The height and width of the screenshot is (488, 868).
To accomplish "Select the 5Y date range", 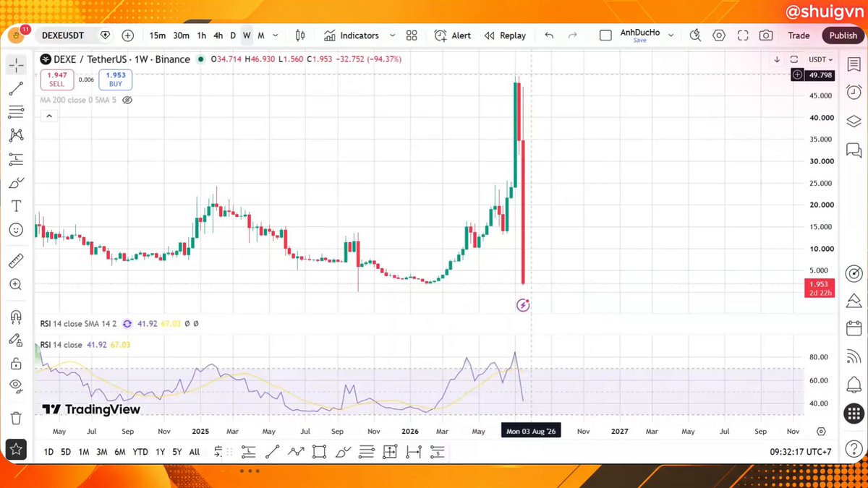I will (x=176, y=452).
